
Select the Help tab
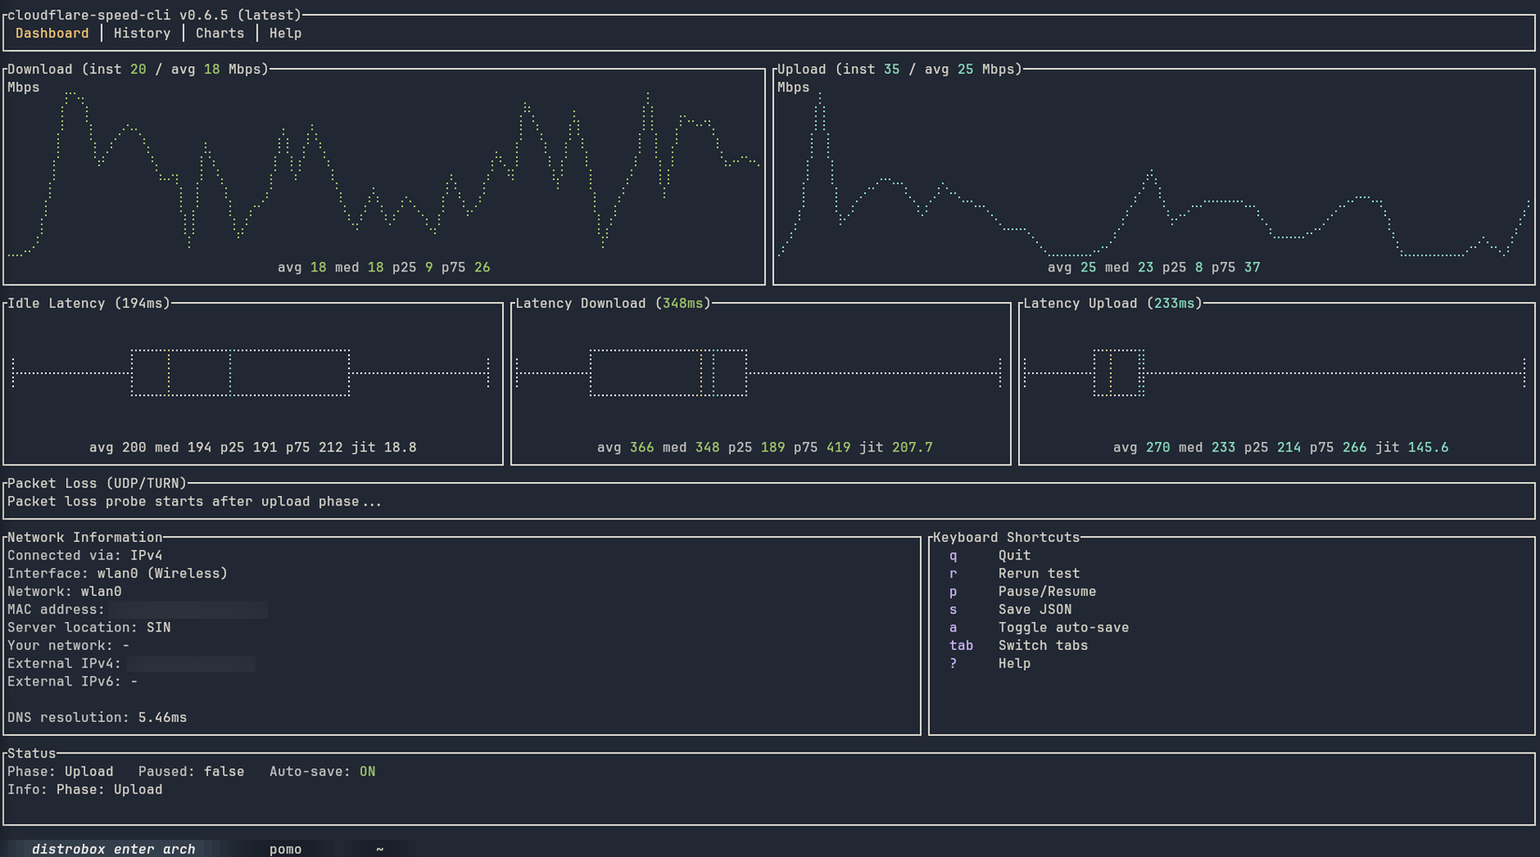tap(285, 33)
